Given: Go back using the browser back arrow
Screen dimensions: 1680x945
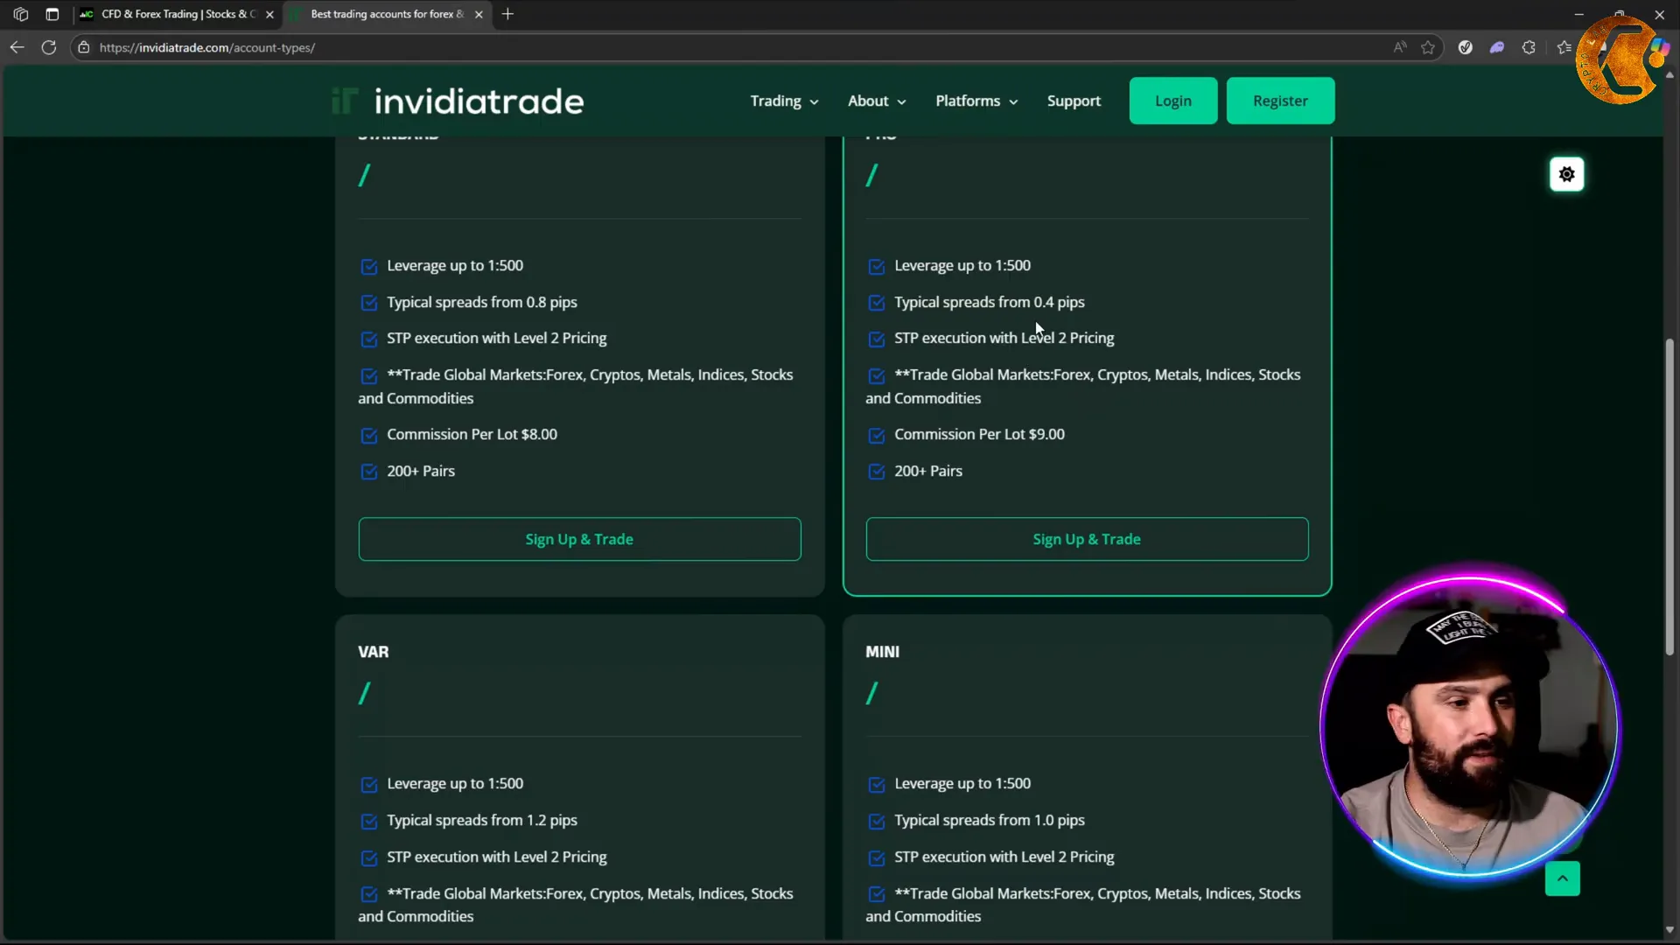Looking at the screenshot, I should [x=17, y=47].
